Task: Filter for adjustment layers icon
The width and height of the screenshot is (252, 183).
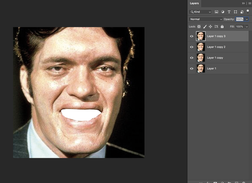Action: 223,12
